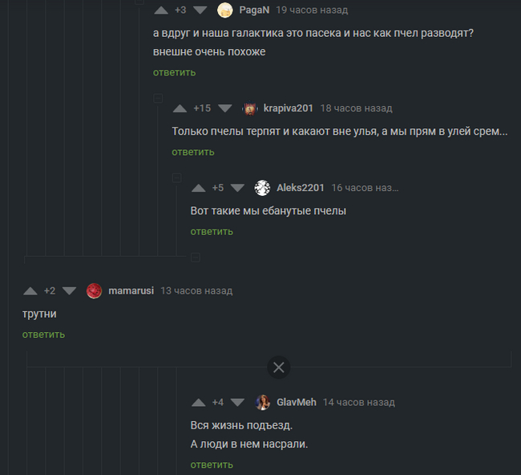Screen dimensions: 521x475
Task: Reply to GlavMeh's comment
Action: click(x=212, y=465)
